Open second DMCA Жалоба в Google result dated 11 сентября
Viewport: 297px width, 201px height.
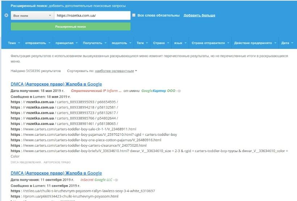[56, 173]
